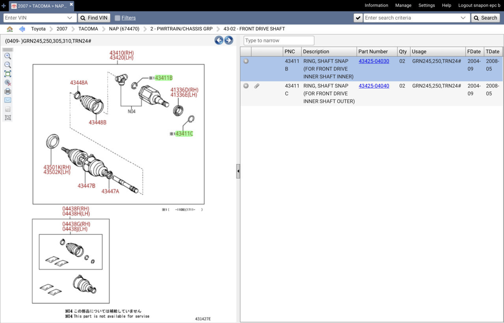504x323 pixels.
Task: Sort by Usage column header
Action: click(438, 52)
